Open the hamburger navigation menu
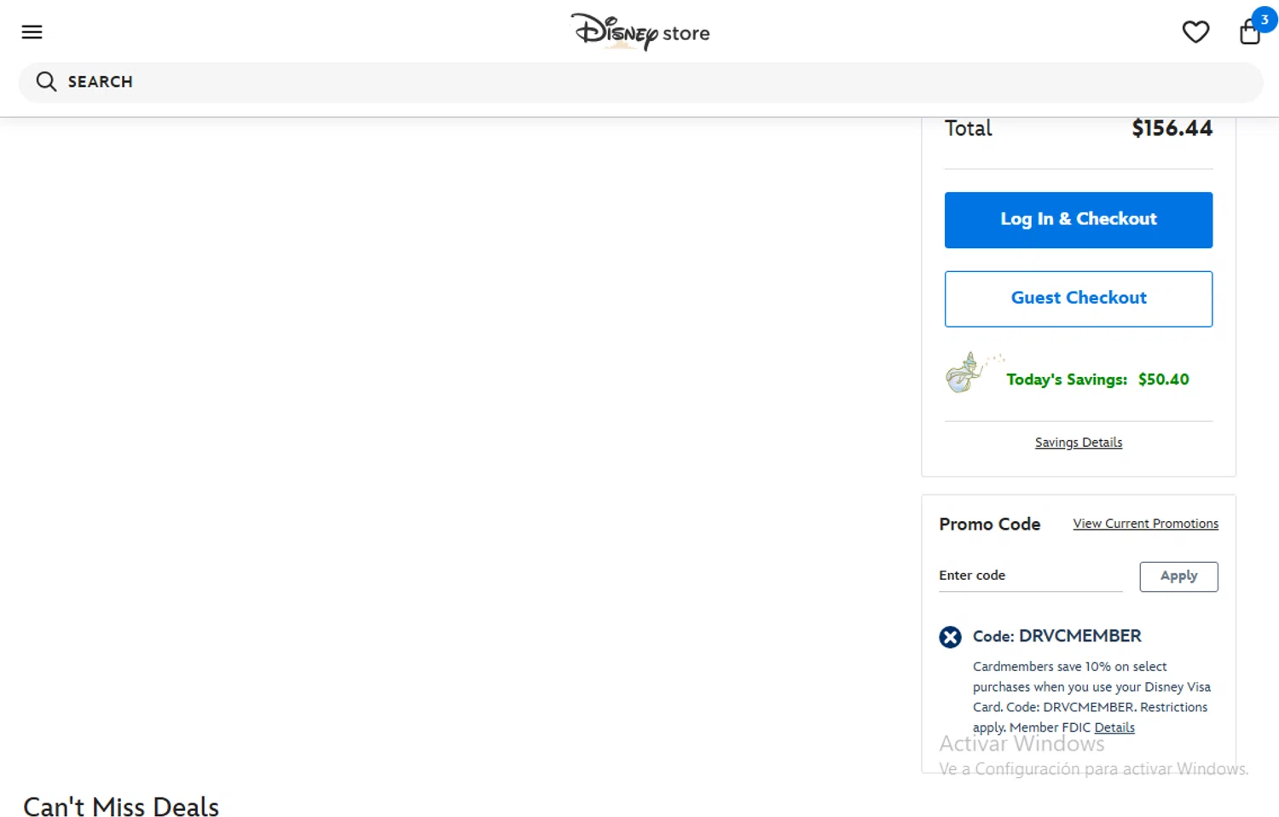Viewport: 1279px width, 817px height. coord(32,32)
